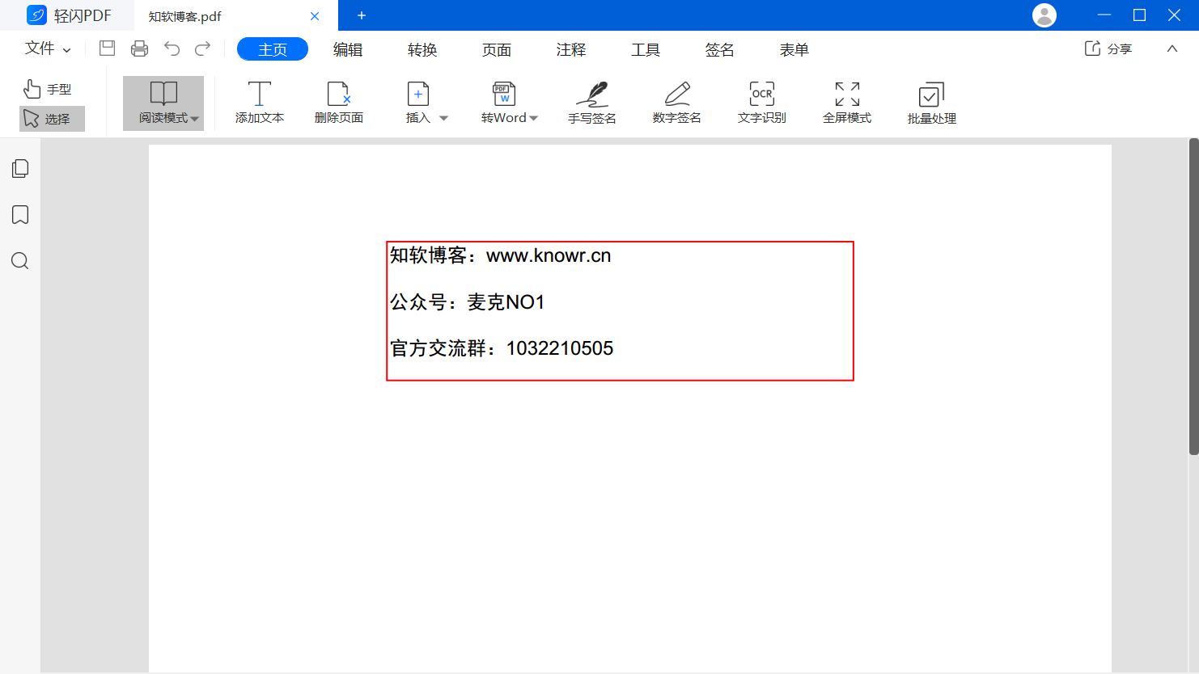Expand the 转Word dropdown arrow
The height and width of the screenshot is (674, 1199).
tap(533, 119)
